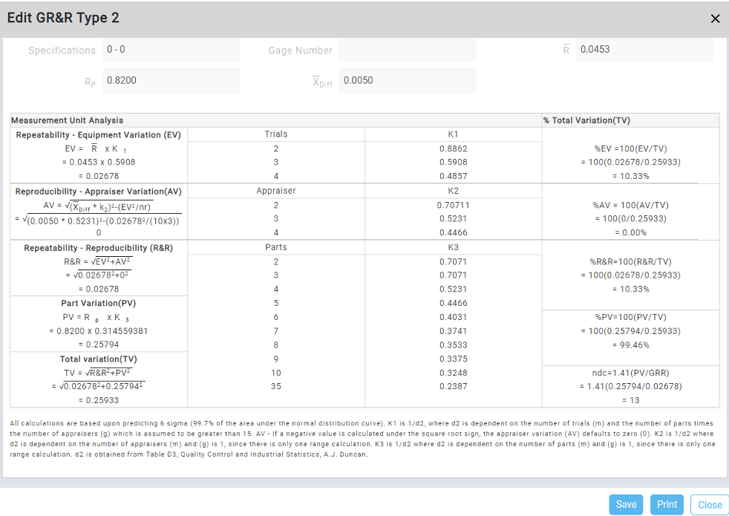Screen dimensions: 729x516
Task: Dismiss the dialog using the Close button
Action: click(709, 504)
